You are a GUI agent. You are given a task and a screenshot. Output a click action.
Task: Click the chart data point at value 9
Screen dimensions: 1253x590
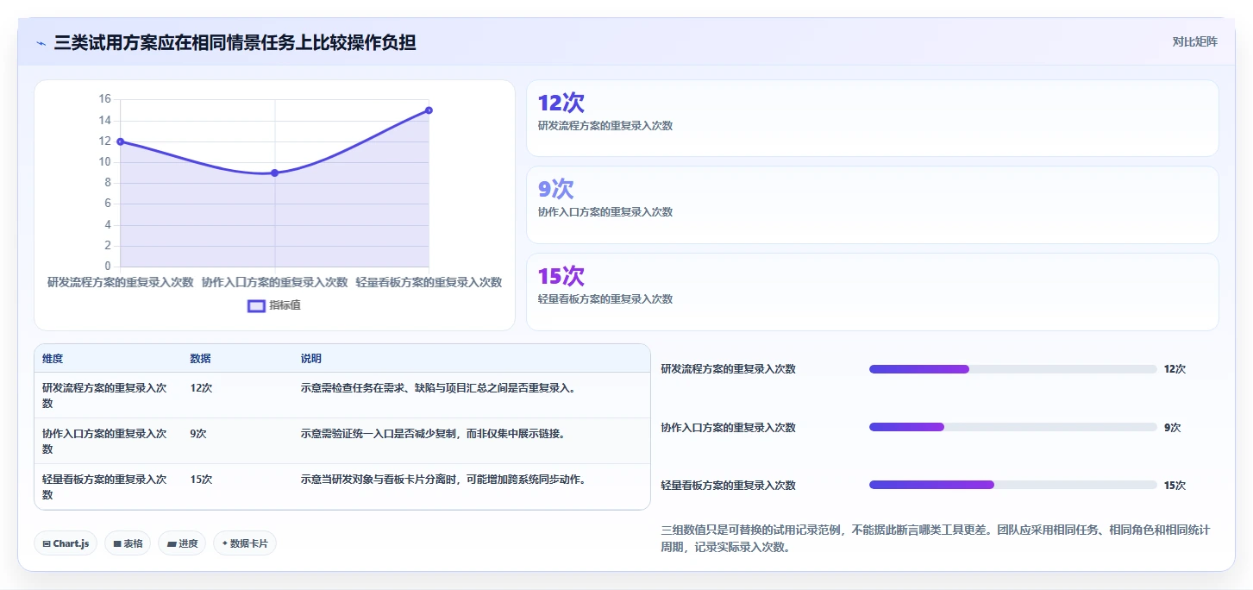point(275,173)
